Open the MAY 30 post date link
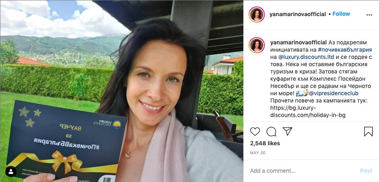 click(x=258, y=153)
